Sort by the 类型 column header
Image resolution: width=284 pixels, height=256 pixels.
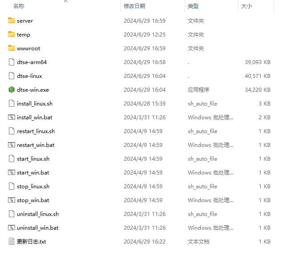(x=193, y=6)
